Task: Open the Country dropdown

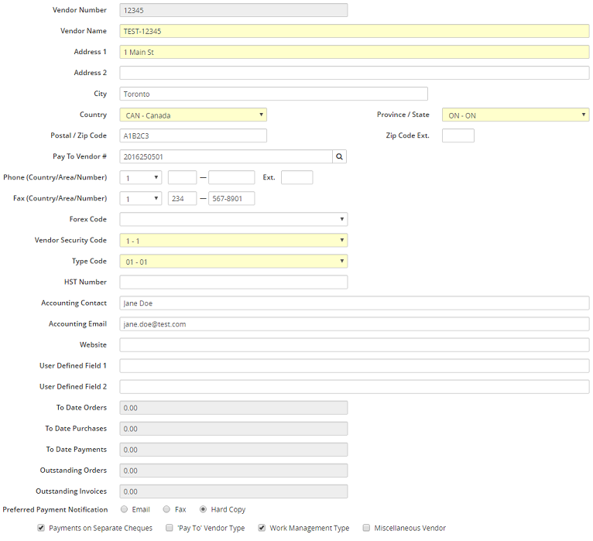Action: point(194,115)
